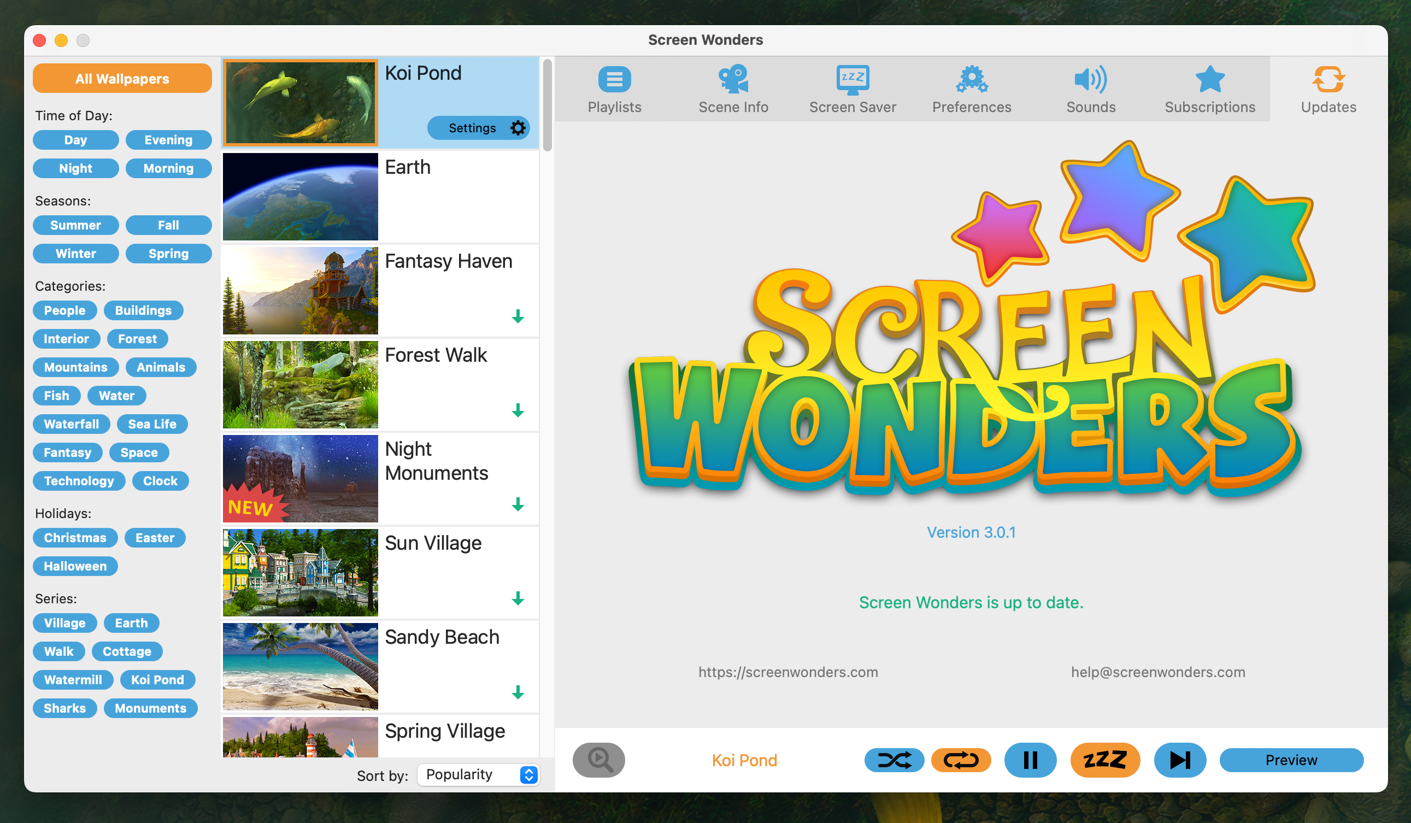Click the gray magnifier search button

[x=598, y=760]
